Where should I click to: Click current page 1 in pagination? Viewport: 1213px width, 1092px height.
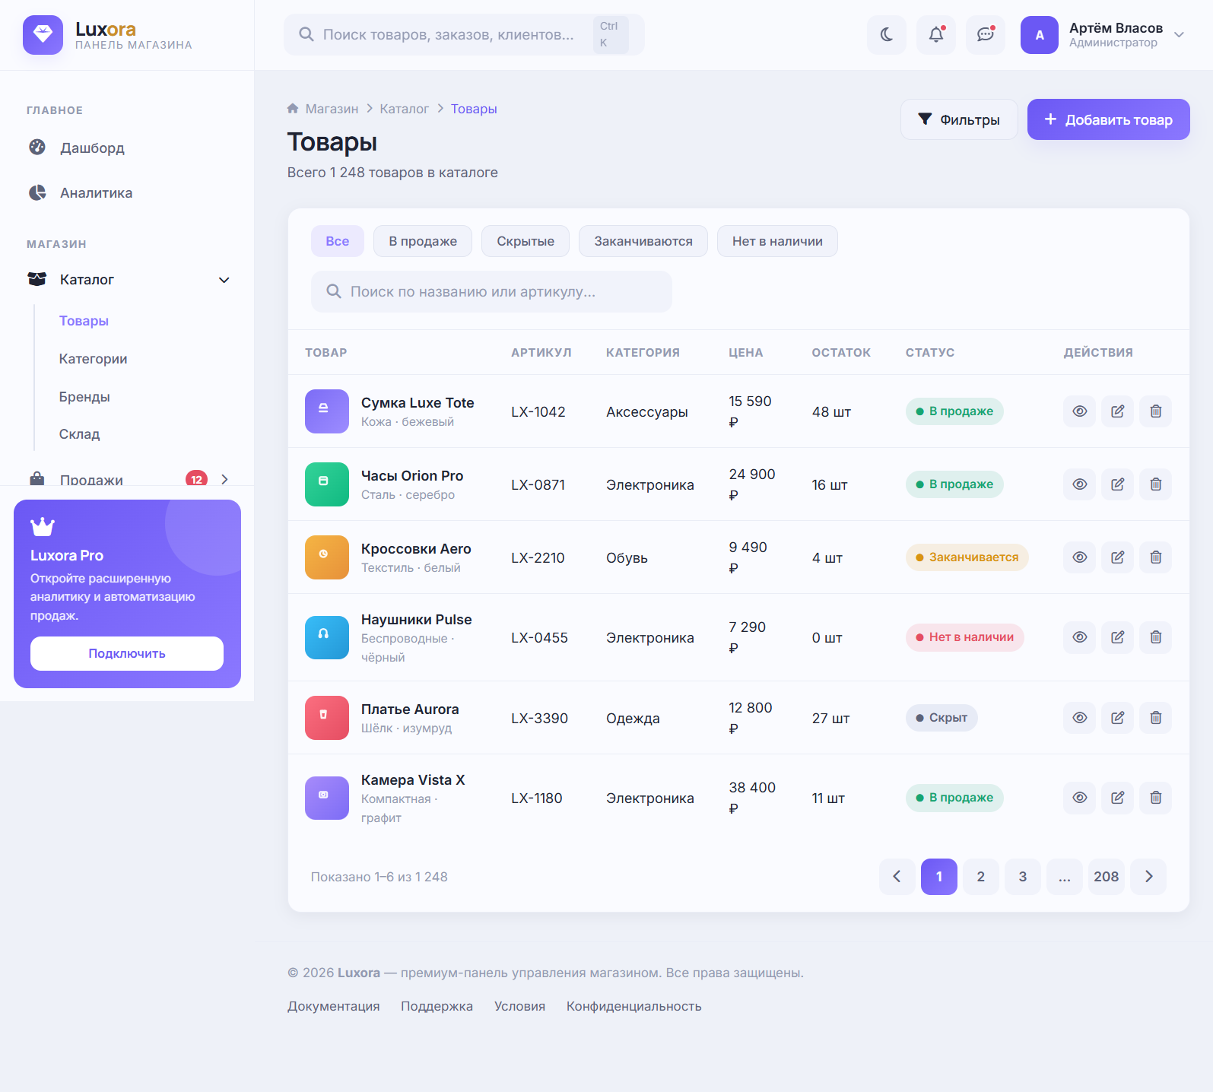(939, 877)
